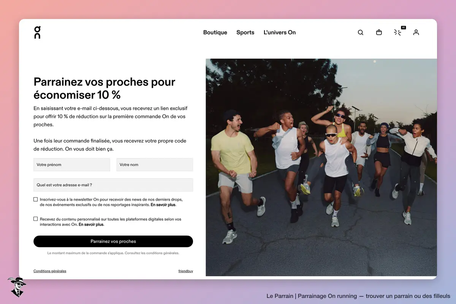The height and width of the screenshot is (304, 456).
Task: Open En savoir plus for newsletter
Action: [163, 204]
